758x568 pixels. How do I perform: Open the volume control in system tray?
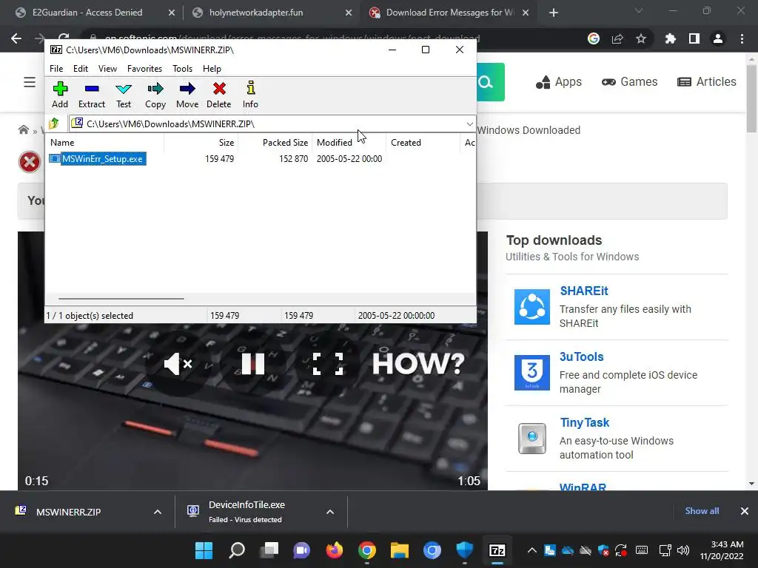[683, 550]
